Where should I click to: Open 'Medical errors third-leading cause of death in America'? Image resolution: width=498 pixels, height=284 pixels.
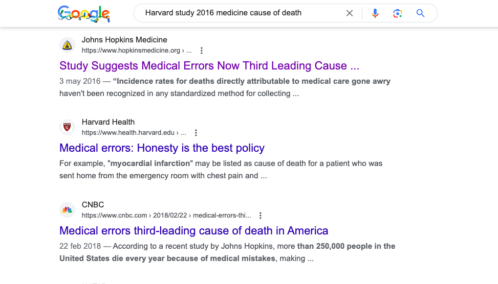[x=194, y=230]
